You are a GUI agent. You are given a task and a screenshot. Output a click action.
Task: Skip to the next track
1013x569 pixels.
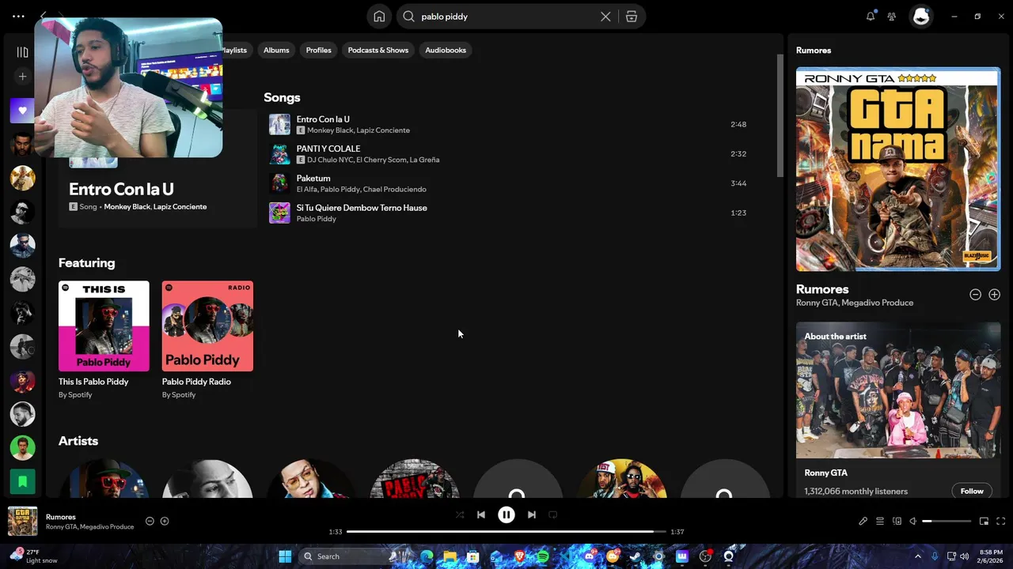click(x=532, y=514)
